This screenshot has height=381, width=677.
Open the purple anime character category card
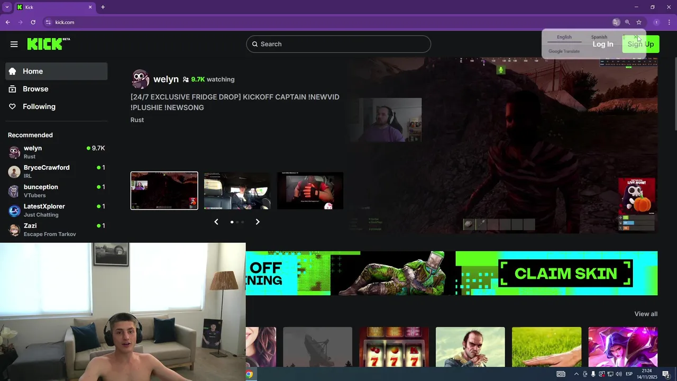tap(623, 347)
